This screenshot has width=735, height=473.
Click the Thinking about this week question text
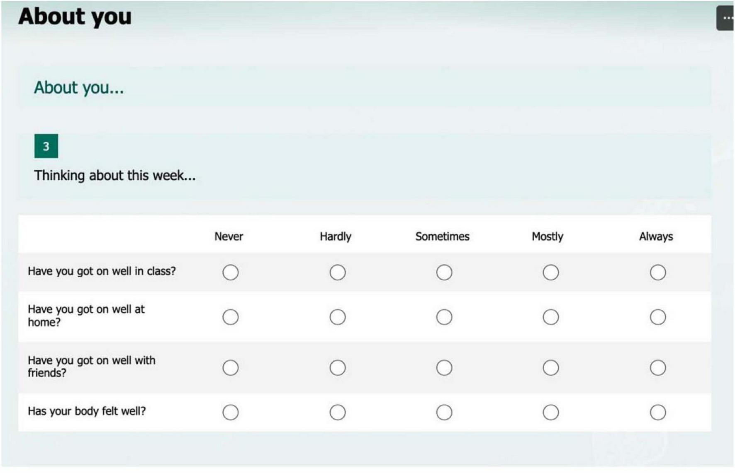[x=115, y=175]
